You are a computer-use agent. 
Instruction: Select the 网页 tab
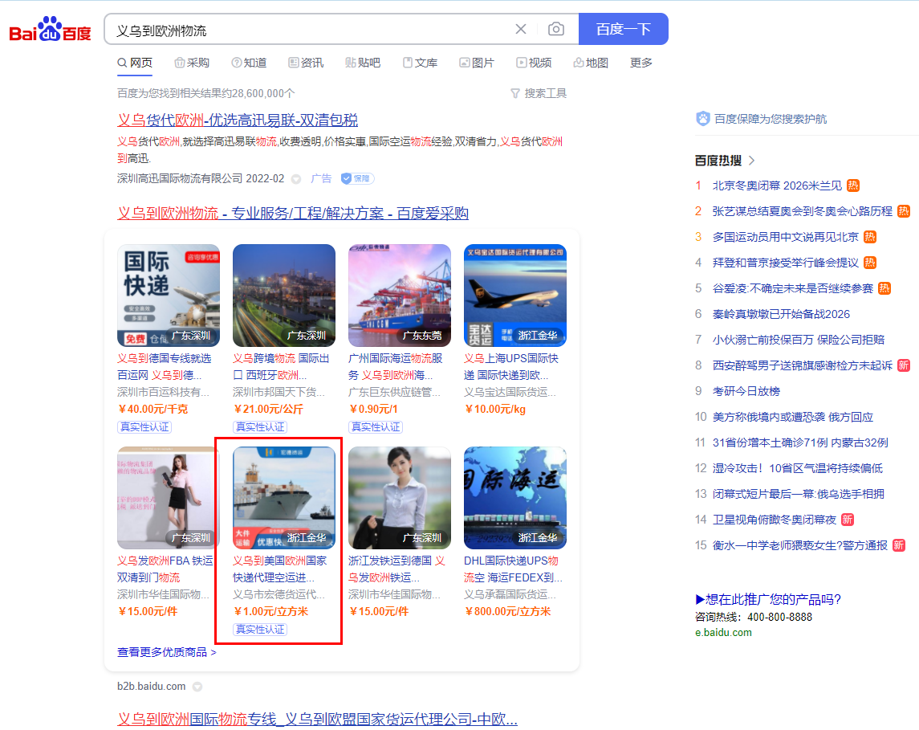(135, 63)
